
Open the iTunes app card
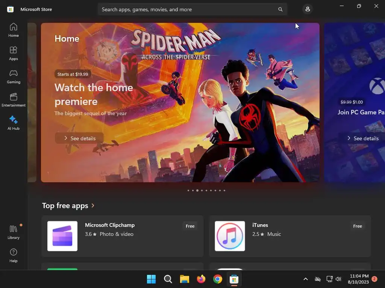pyautogui.click(x=290, y=236)
